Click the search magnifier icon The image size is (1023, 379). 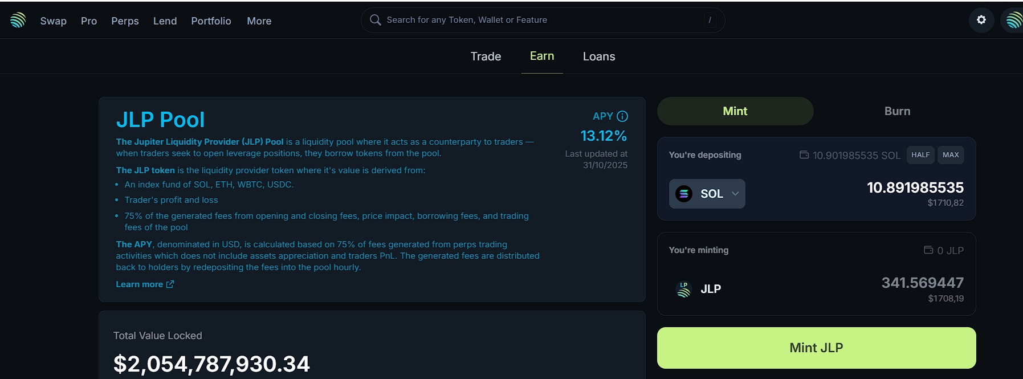tap(375, 20)
